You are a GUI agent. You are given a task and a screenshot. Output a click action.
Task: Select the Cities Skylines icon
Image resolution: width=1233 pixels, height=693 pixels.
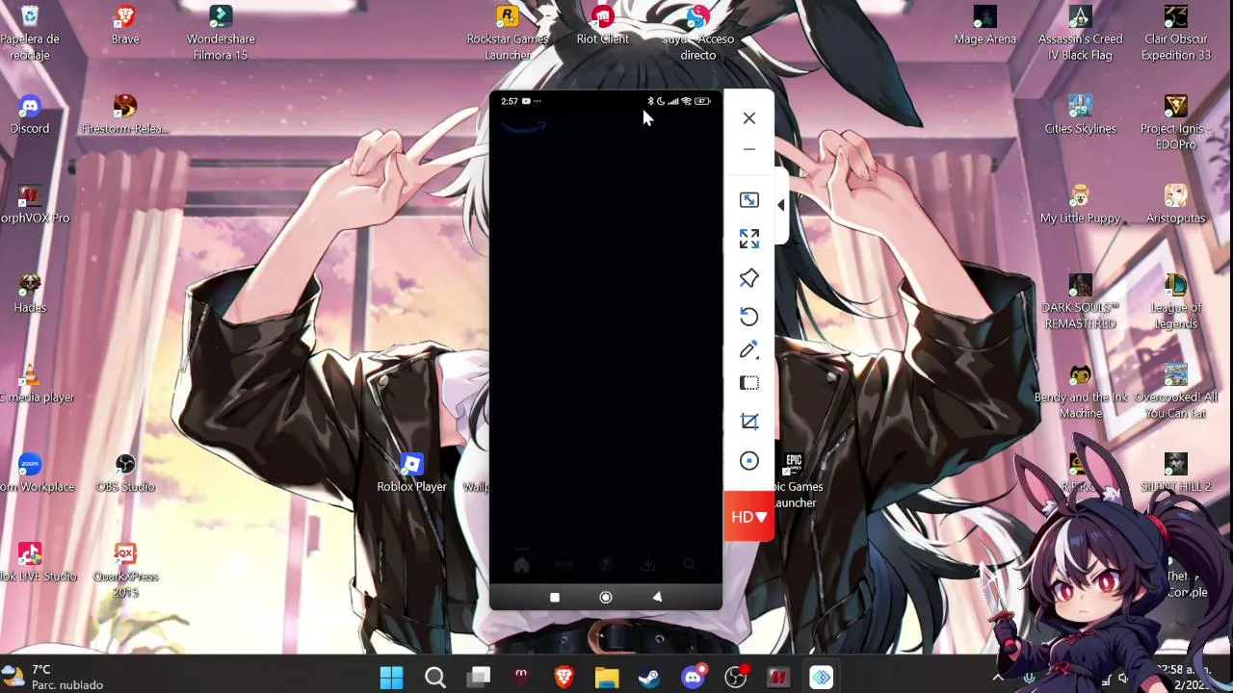[x=1080, y=115]
